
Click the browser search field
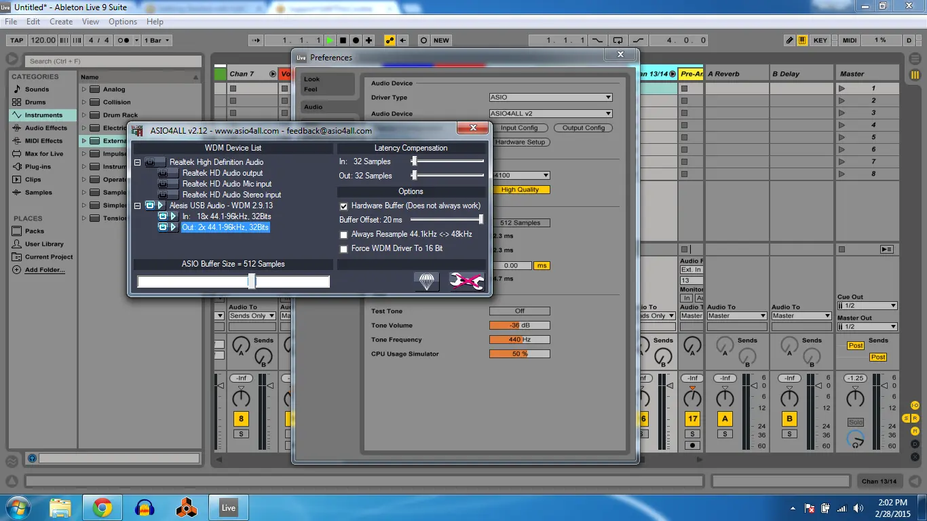tap(114, 61)
